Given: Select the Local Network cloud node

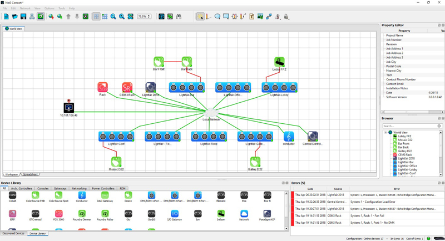Looking at the screenshot, I should (x=211, y=113).
